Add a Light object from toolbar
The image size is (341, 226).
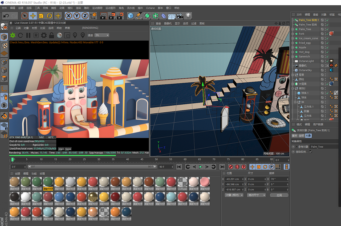point(188,16)
